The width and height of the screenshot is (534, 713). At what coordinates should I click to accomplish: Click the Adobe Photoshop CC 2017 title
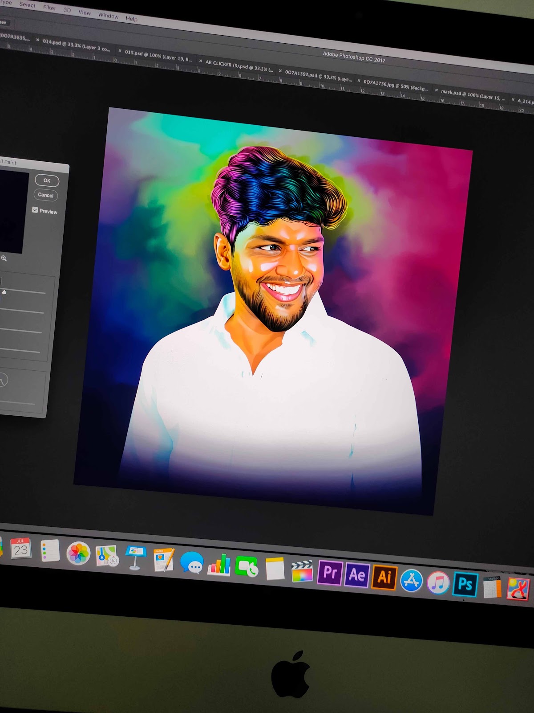point(354,57)
